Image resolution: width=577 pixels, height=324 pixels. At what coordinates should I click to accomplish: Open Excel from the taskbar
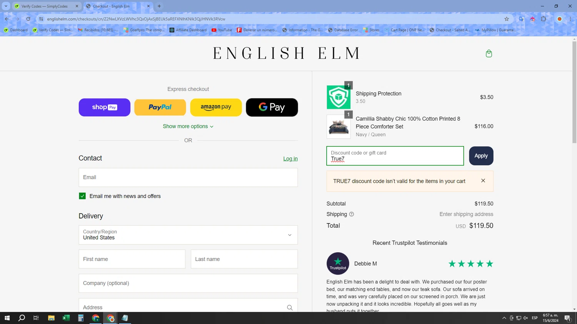pyautogui.click(x=66, y=318)
